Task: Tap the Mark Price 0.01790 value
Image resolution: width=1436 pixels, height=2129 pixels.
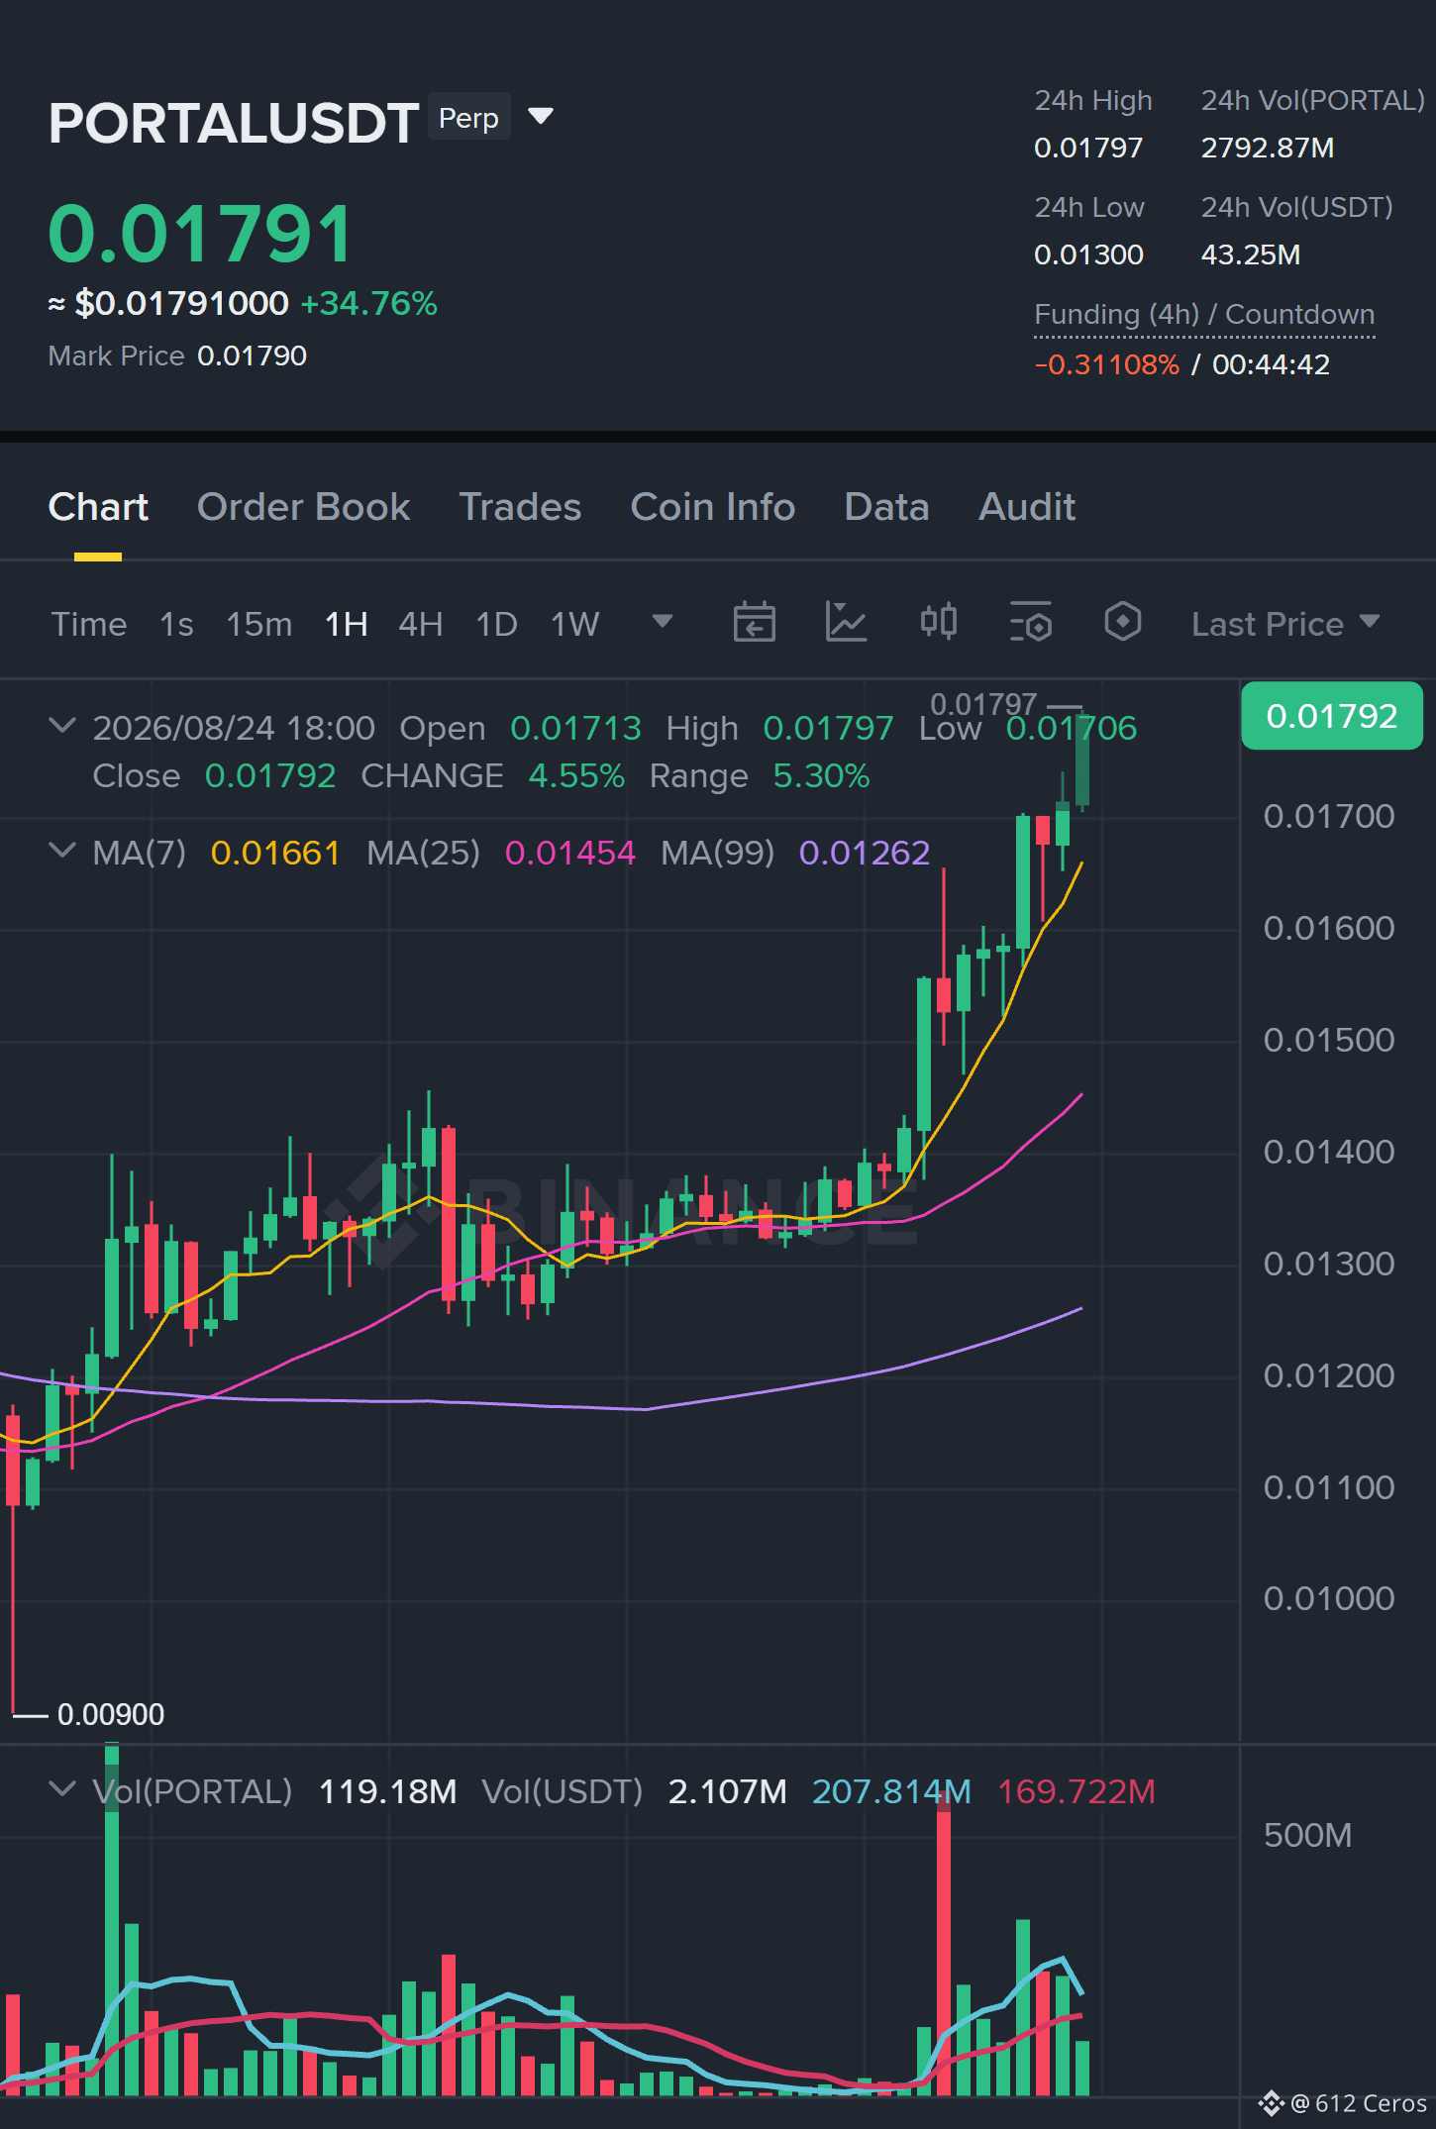Action: click(252, 355)
